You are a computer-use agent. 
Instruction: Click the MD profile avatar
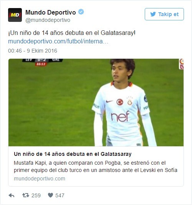click(x=15, y=15)
